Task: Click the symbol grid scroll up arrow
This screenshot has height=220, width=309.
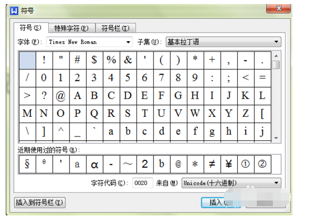Action: tap(276, 56)
